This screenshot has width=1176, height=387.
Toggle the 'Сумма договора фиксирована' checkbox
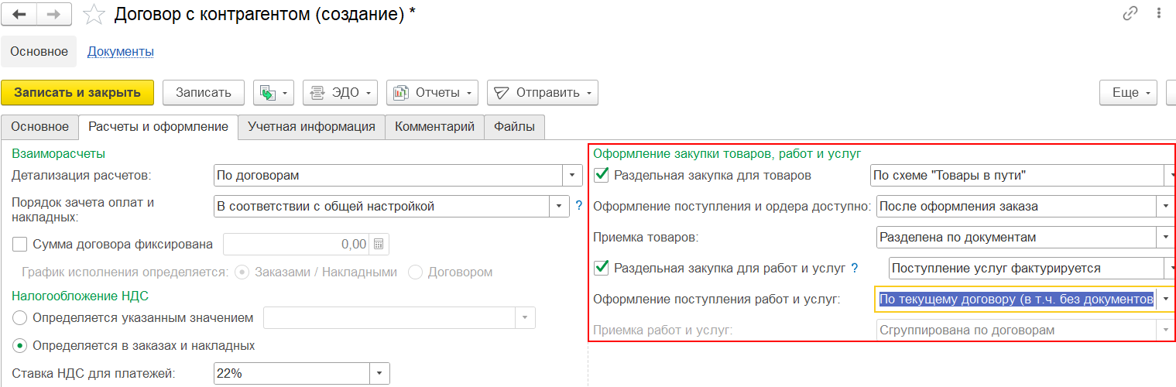pos(21,245)
